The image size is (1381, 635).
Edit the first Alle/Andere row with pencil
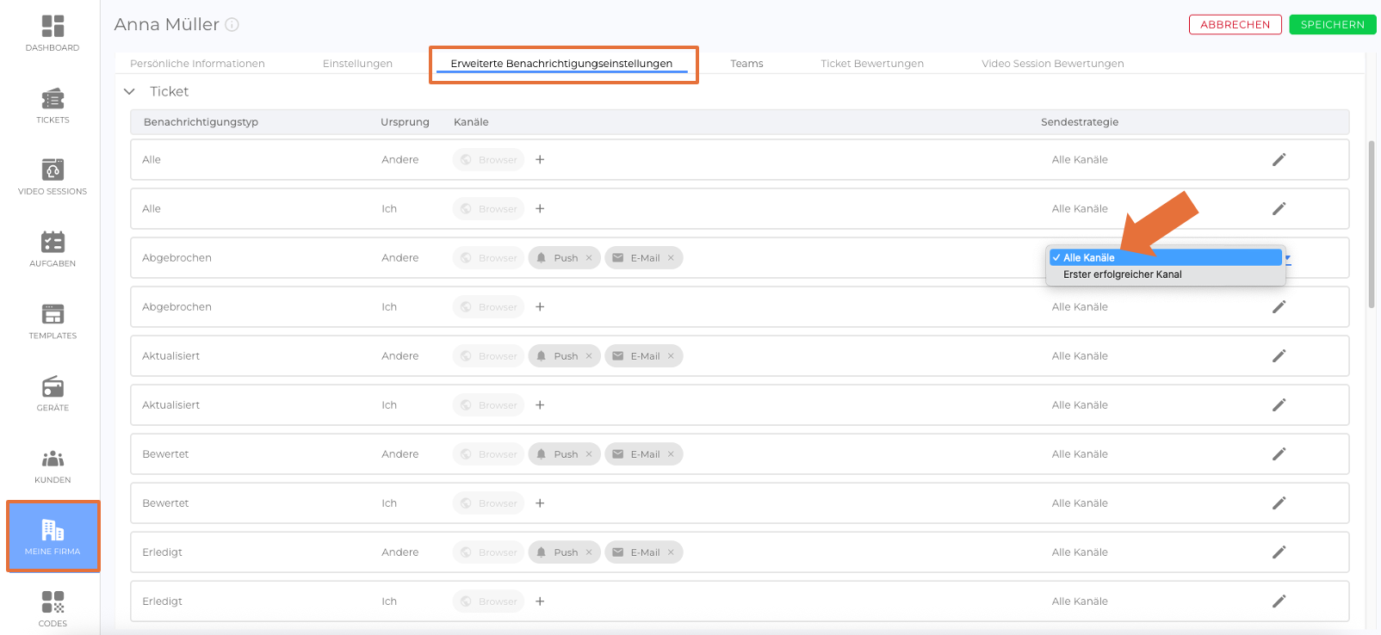click(1279, 159)
